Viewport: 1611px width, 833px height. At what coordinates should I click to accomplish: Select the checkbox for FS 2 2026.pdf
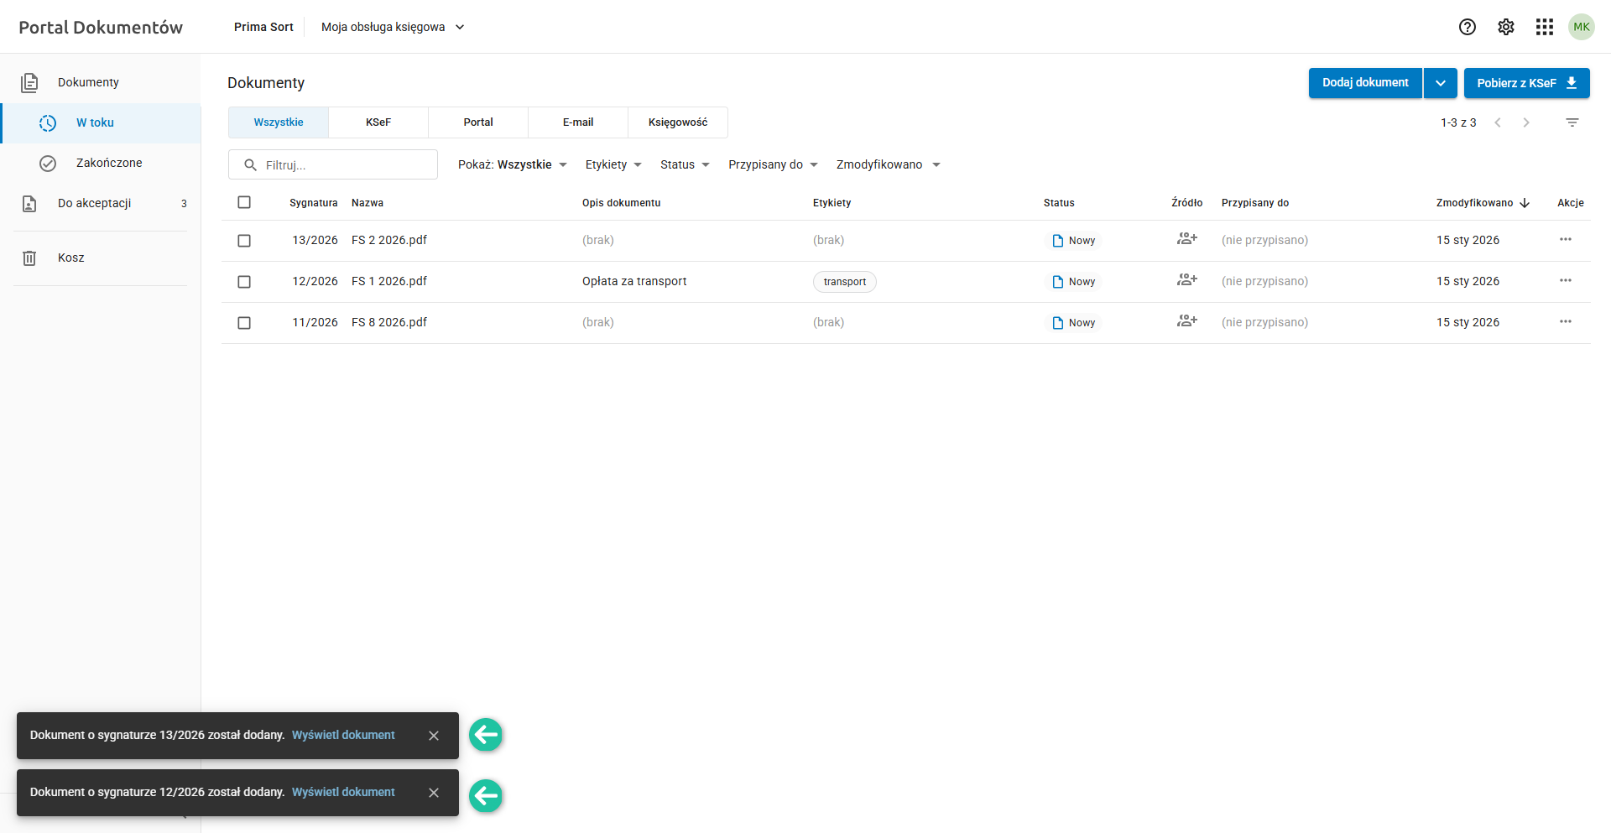point(244,241)
